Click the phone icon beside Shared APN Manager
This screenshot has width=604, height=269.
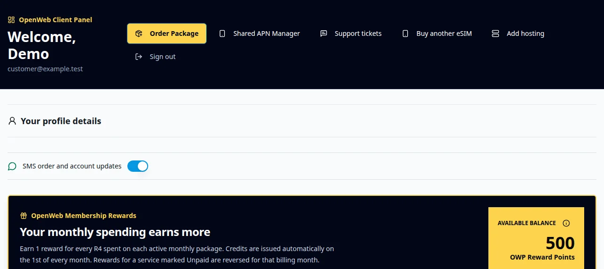click(x=222, y=34)
